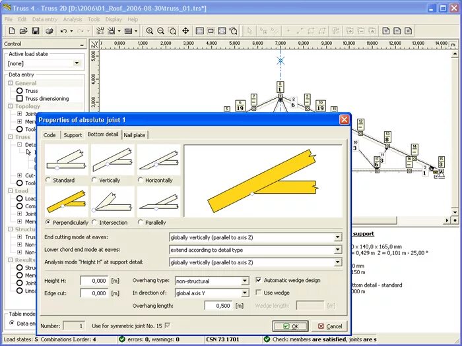Click the page with minus icon
This screenshot has height=346, width=462.
(x=397, y=31)
